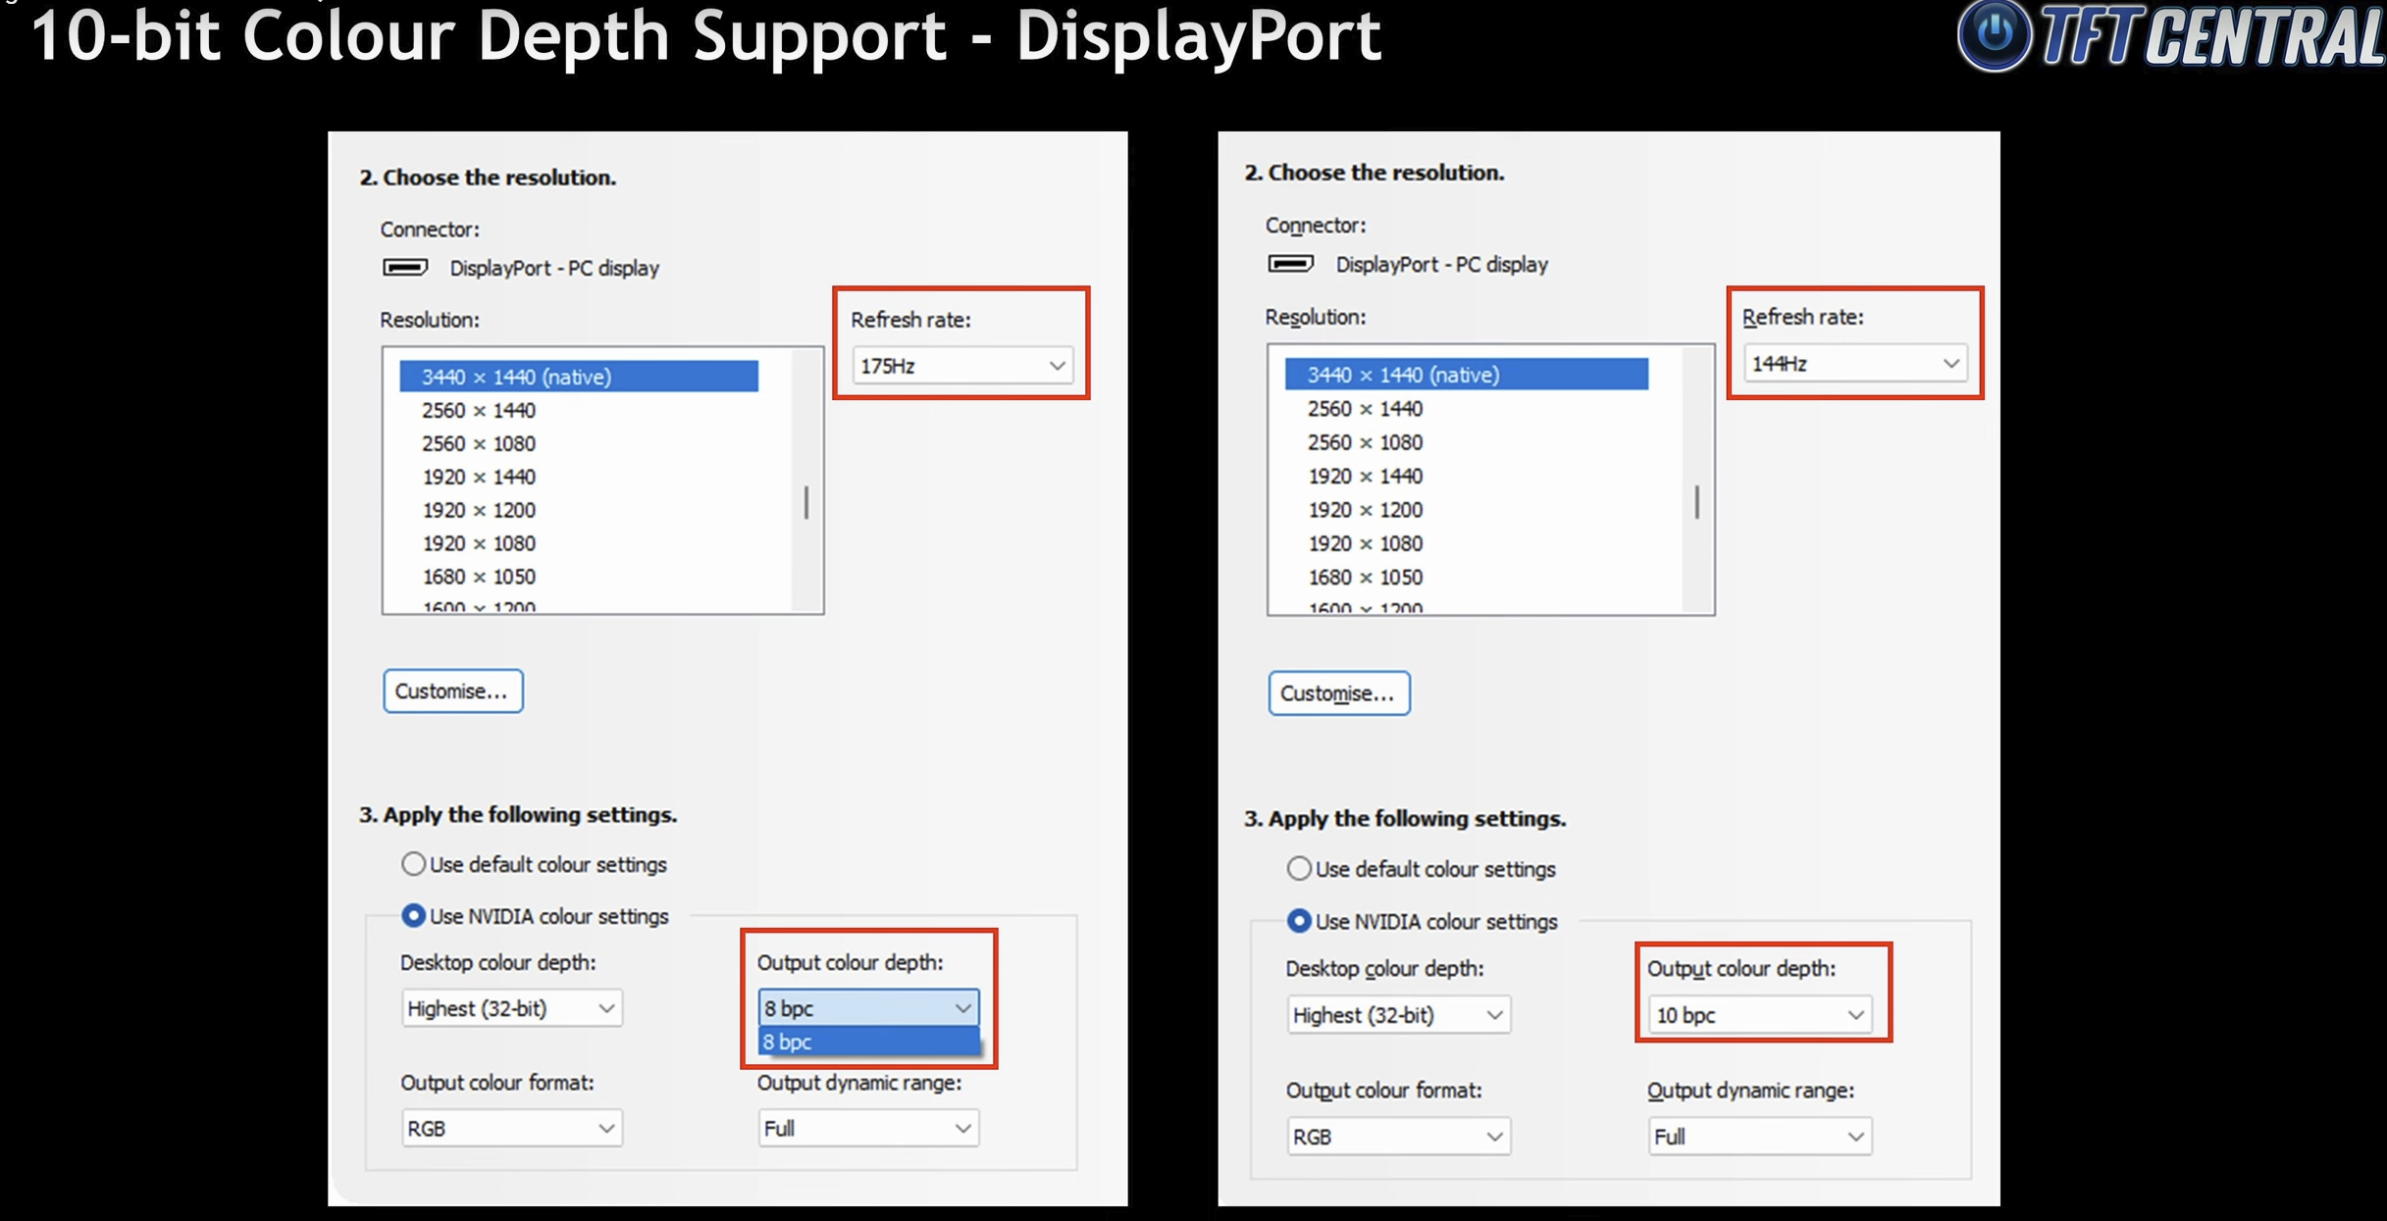Select 3440 × 1440 (native) in left list
Image resolution: width=2387 pixels, height=1221 pixels.
579,377
